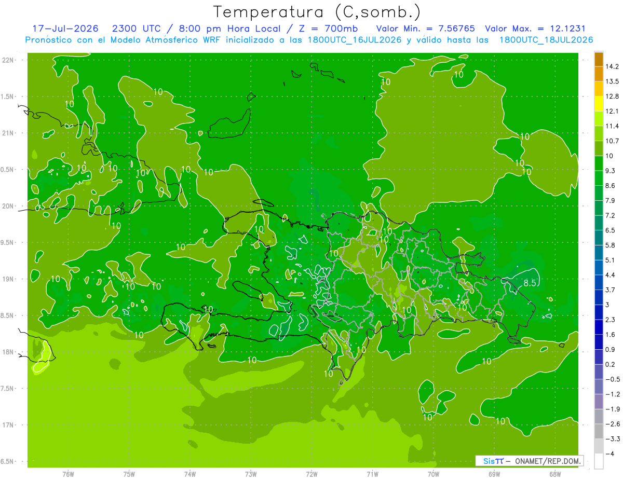The image size is (623, 481).
Task: Click the 22N latitude axis label
Action: [x=8, y=60]
